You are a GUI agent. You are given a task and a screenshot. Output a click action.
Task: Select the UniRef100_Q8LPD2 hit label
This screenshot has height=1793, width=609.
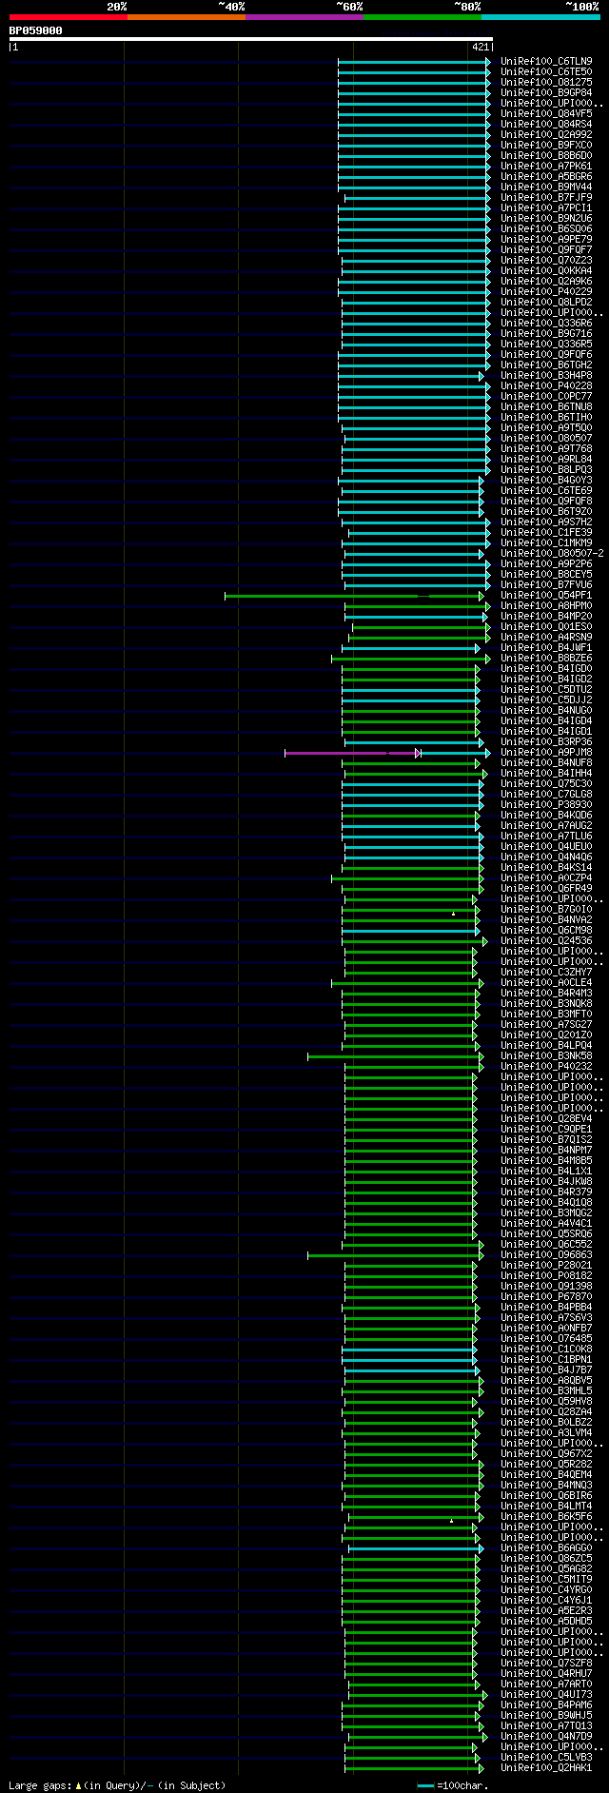[x=546, y=302]
